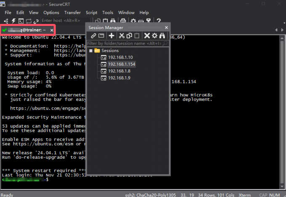The height and width of the screenshot is (197, 286).
Task: Click the Xterm status entry
Action: click(x=245, y=195)
